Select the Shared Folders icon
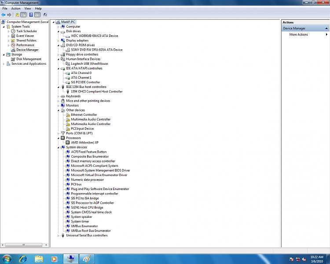330x264 pixels. 13,40
